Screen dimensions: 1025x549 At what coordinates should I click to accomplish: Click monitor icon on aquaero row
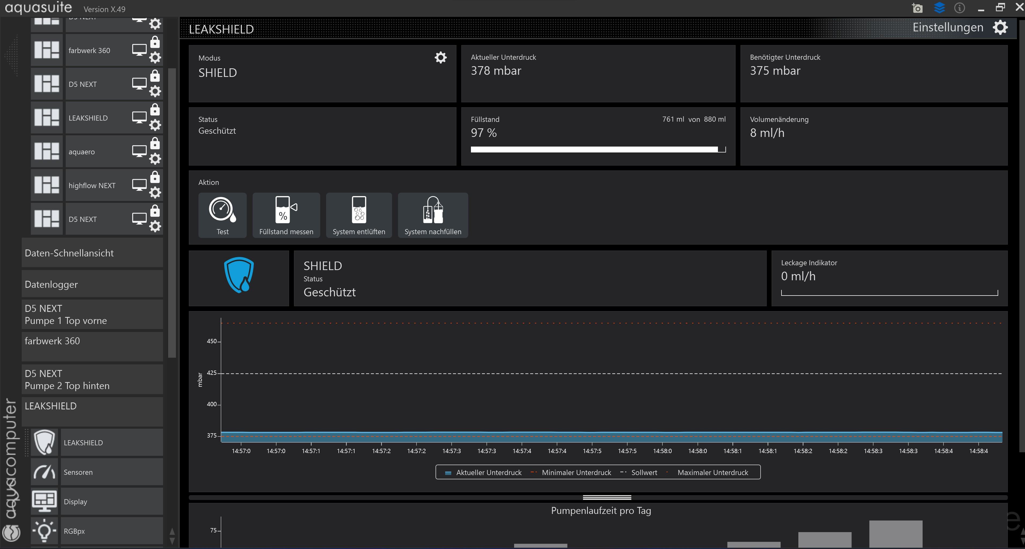(139, 151)
